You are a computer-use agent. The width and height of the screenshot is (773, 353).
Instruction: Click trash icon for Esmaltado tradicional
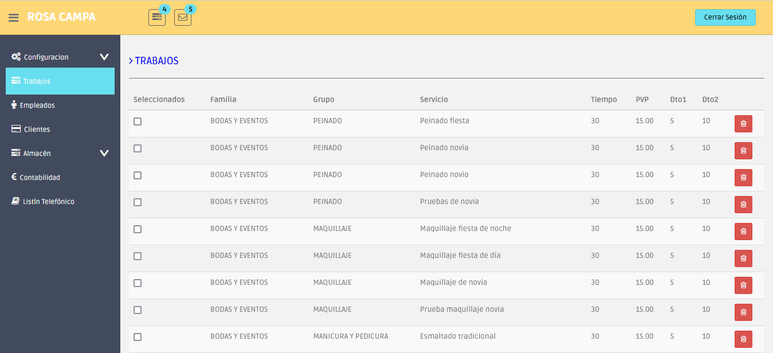(x=743, y=339)
